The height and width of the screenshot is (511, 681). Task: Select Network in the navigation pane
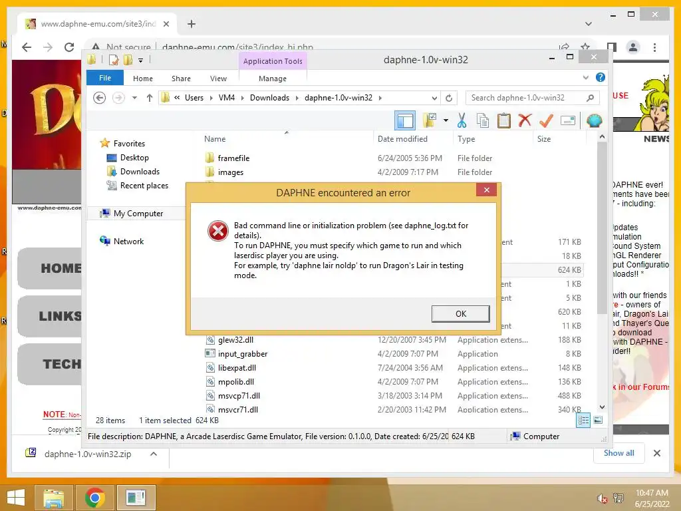[128, 241]
